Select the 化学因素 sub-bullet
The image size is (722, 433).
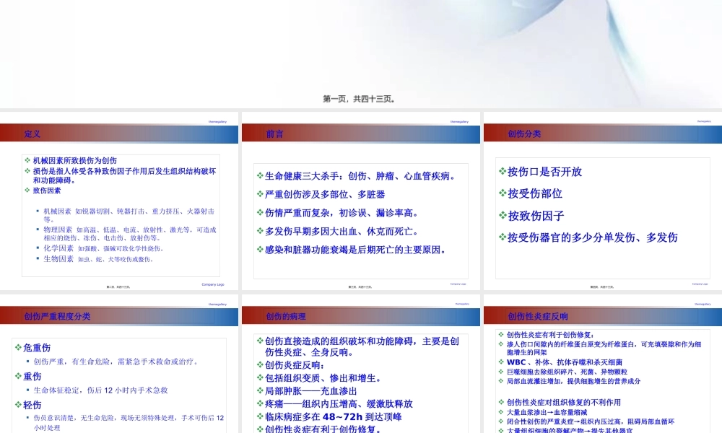pyautogui.click(x=58, y=248)
